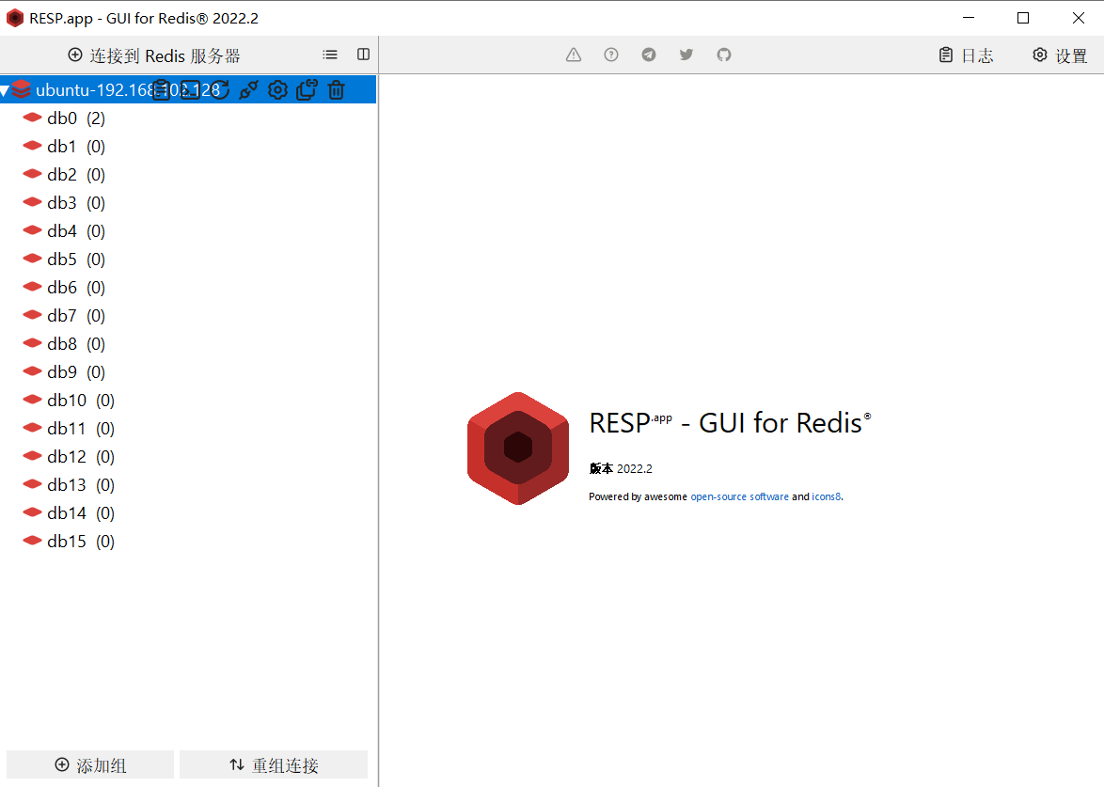Maximize the RESP.app window
The height and width of the screenshot is (787, 1104).
1023,18
